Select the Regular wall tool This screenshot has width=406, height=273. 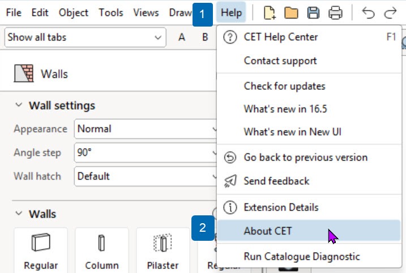pos(41,250)
